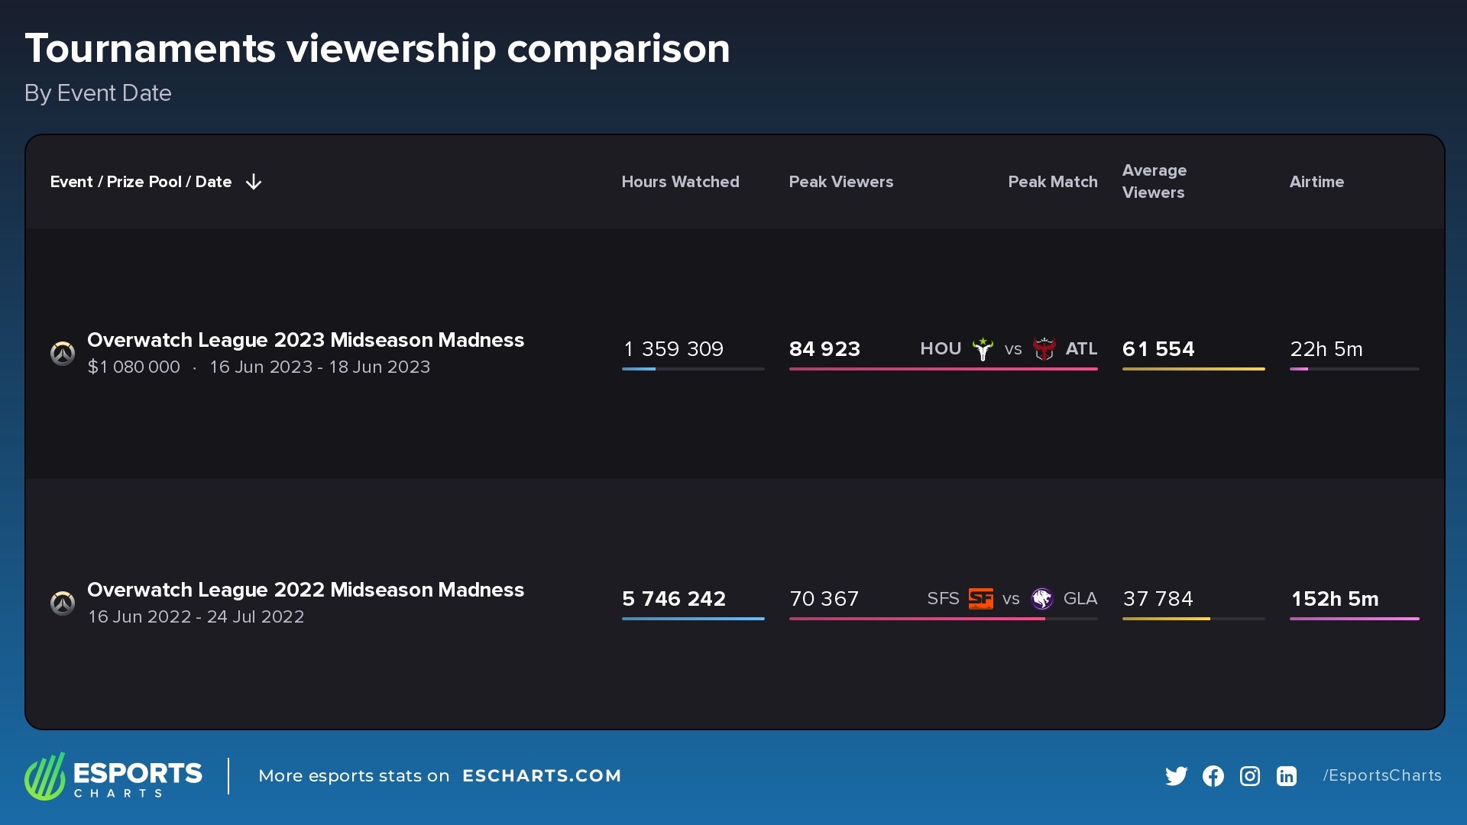Click the GLA team abbreviation
Viewport: 1467px width, 825px height.
[x=1080, y=599]
